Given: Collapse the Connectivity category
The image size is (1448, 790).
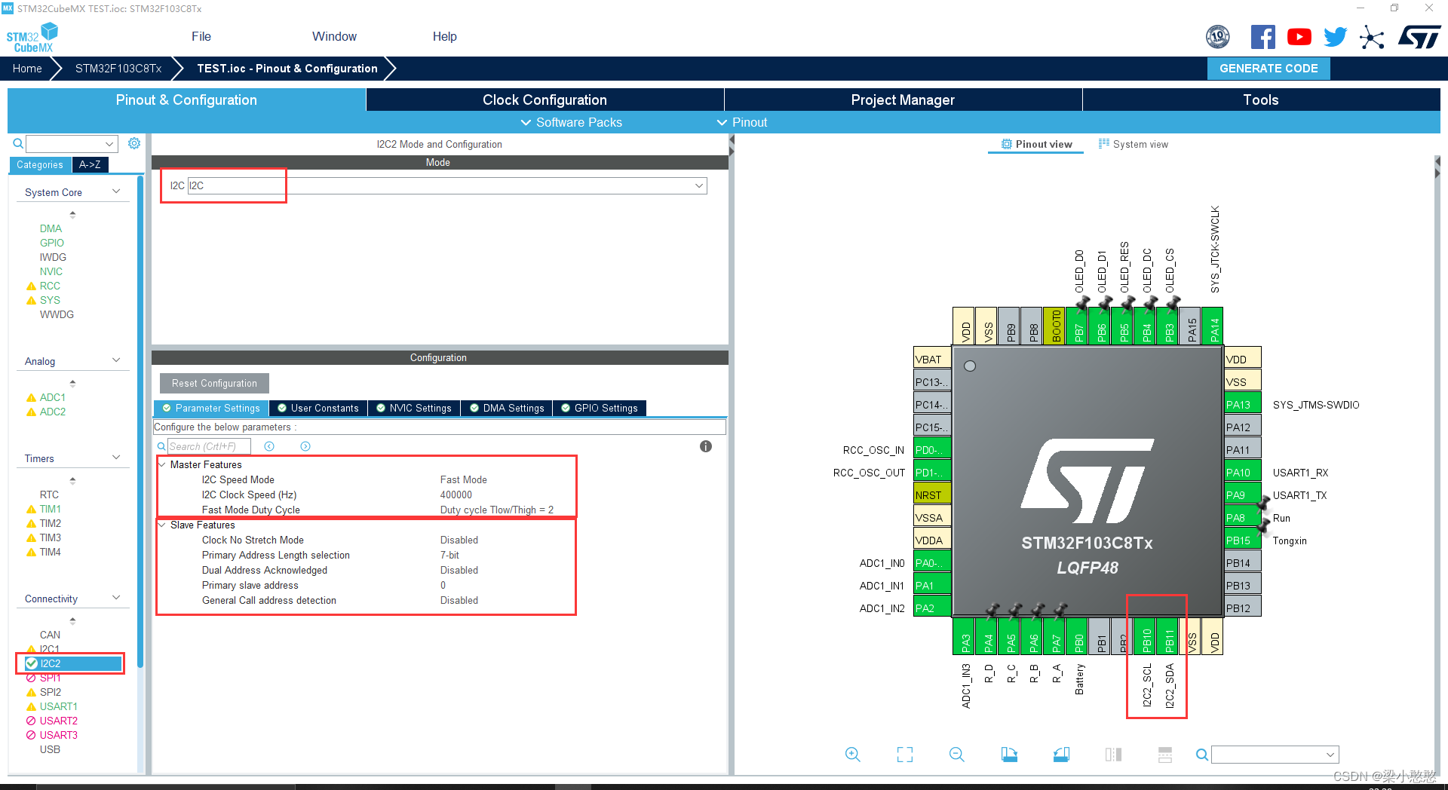Looking at the screenshot, I should [x=116, y=598].
